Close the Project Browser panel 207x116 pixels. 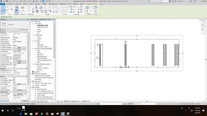coord(54,19)
